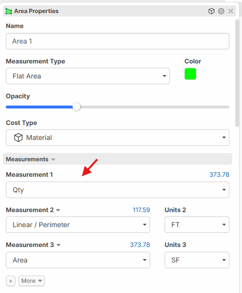Click the More button
Screen dimensions: 242x293
(x=31, y=281)
